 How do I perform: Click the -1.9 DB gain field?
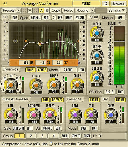[41, 63]
